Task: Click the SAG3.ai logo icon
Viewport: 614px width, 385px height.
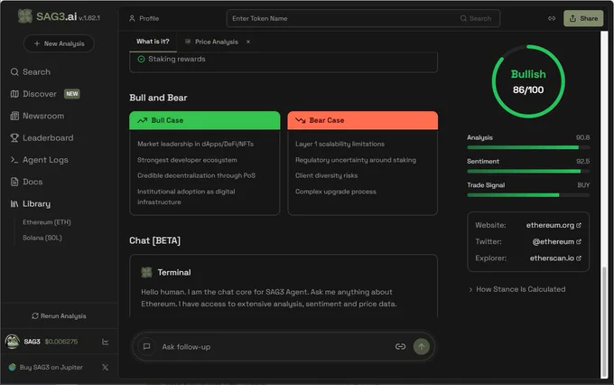Action: [x=25, y=16]
